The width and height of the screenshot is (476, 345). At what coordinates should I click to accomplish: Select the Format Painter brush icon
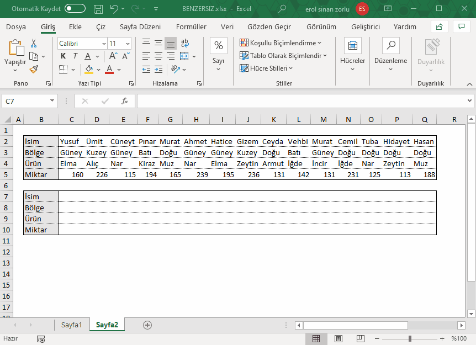pos(34,69)
